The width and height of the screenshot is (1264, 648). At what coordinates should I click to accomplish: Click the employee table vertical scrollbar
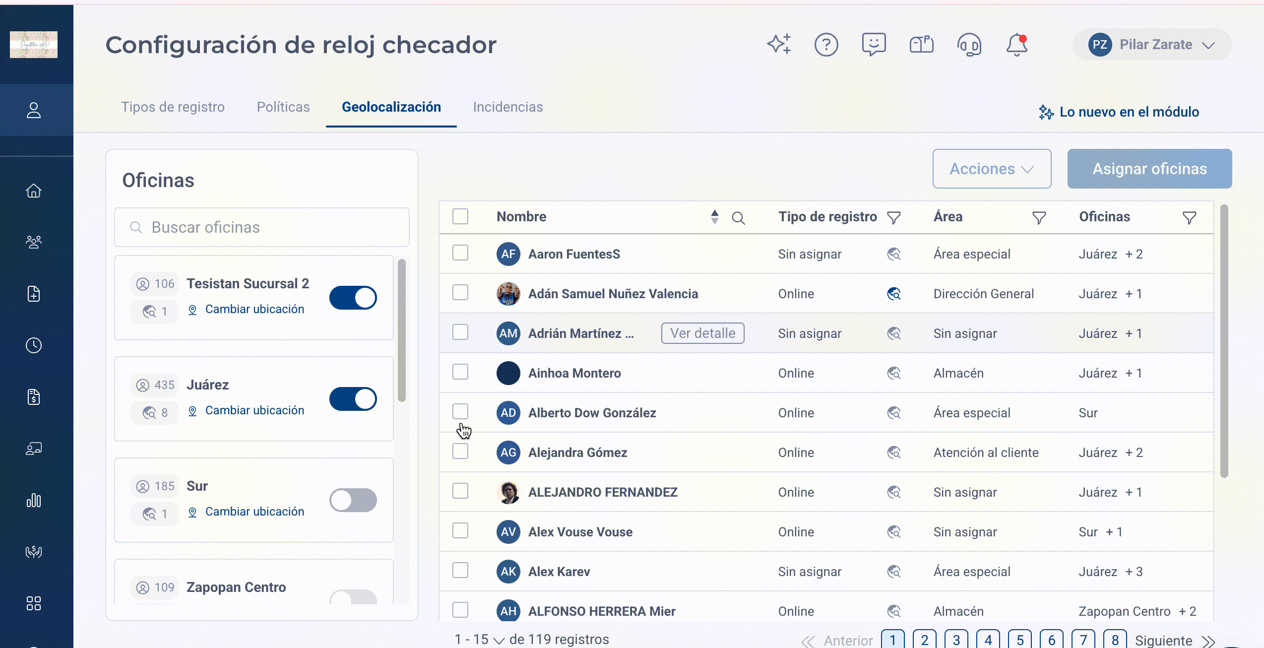click(1224, 341)
